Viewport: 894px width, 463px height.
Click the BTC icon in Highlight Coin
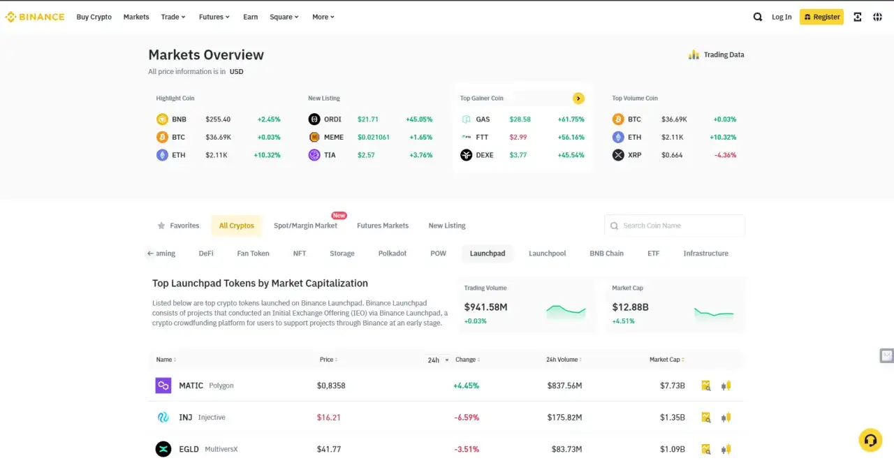coord(162,137)
